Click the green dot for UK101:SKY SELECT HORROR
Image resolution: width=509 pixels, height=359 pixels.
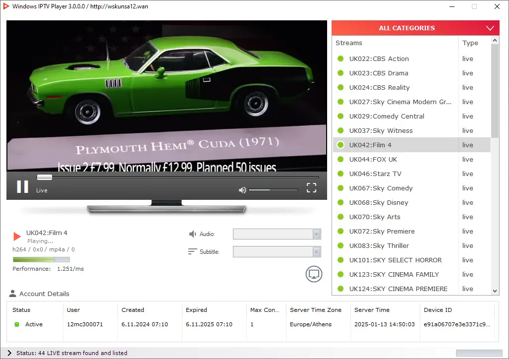[x=340, y=260]
